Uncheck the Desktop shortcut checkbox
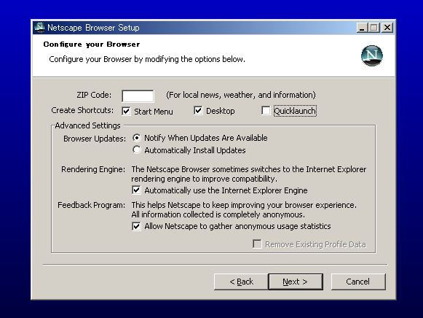 [x=198, y=111]
